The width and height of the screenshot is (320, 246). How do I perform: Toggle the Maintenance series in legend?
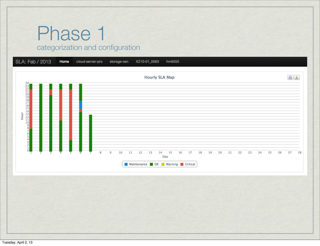(136, 164)
